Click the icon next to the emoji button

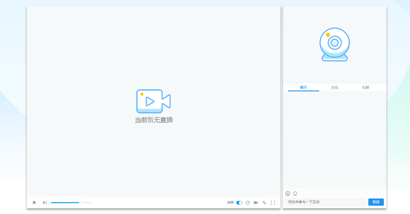pos(295,194)
